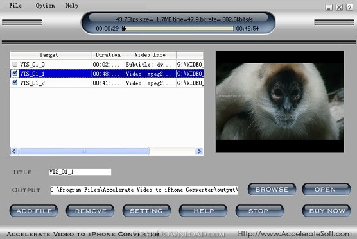Viewport: 357px width, 239px height.
Task: Click the video preview image
Action: 280,101
